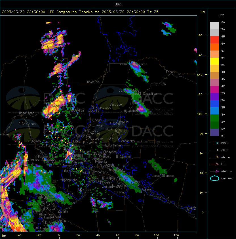Image resolution: width=236 pixels, height=239 pixels.
Task: Click the 'Carrizal' map label
Action: [x=84, y=190]
